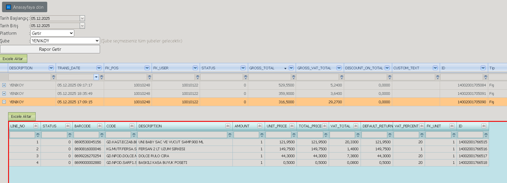Click upper Excele Aktar button
The width and height of the screenshot is (507, 183).
[x=14, y=59]
